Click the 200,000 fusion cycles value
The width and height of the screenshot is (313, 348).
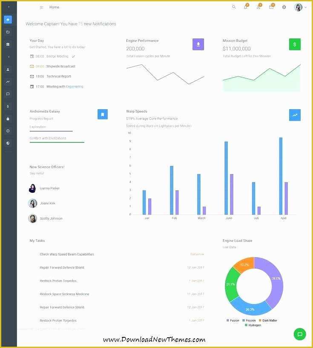click(x=135, y=49)
